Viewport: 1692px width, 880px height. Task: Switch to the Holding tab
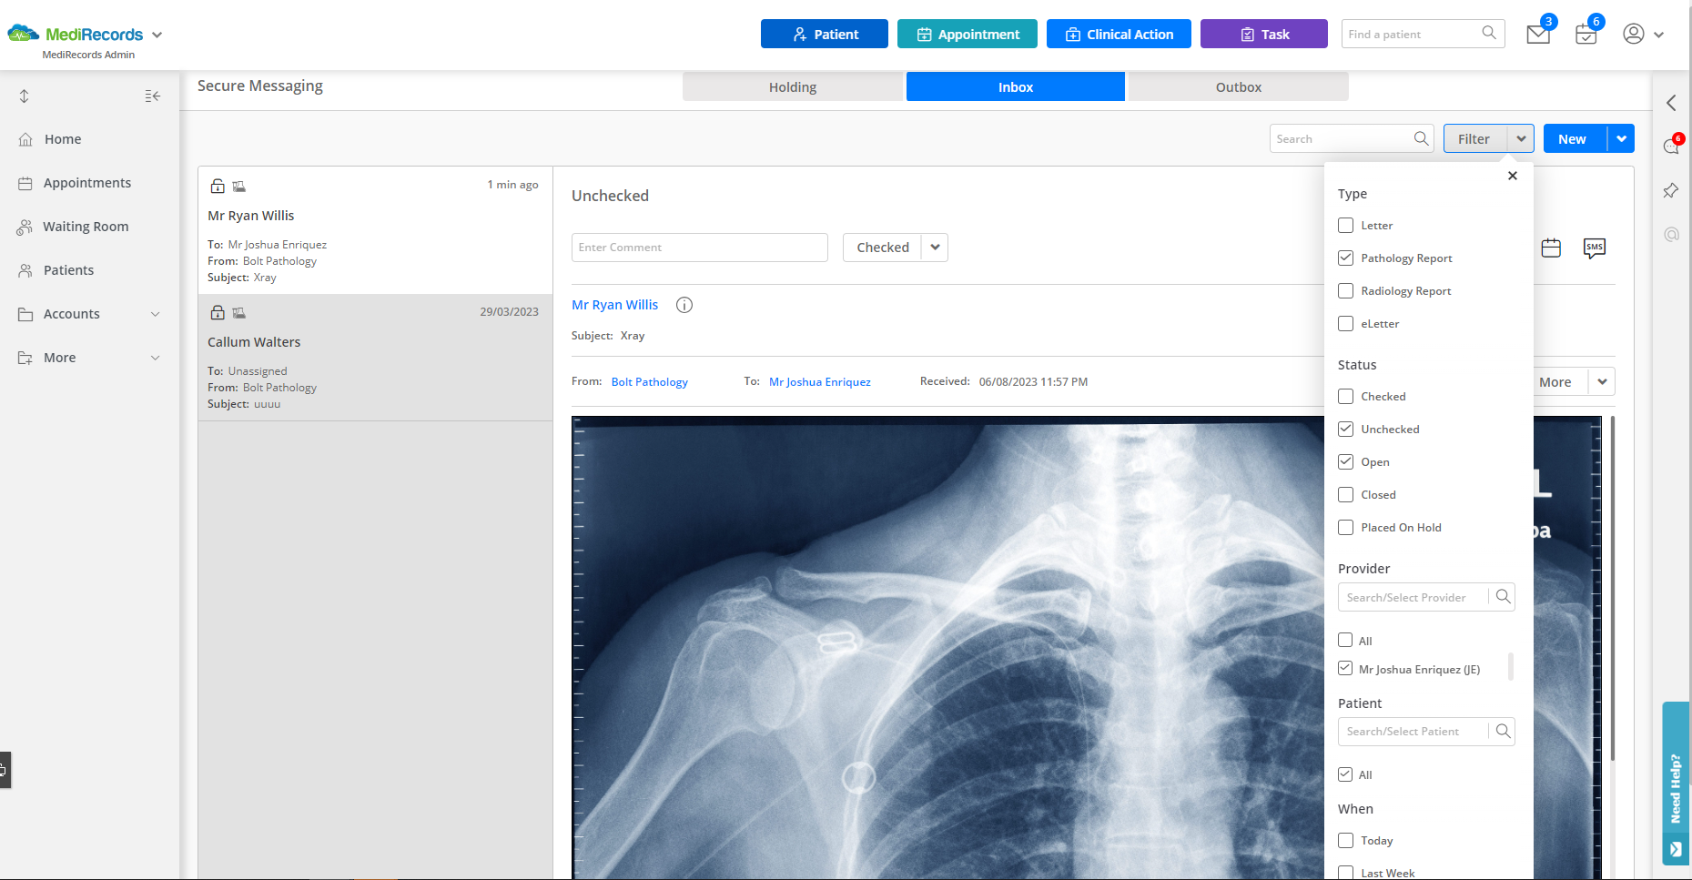coord(793,87)
